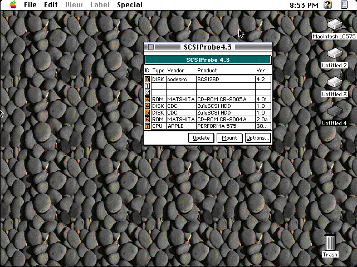Select the CD-ROM CR-8004A product cell

coord(226,120)
